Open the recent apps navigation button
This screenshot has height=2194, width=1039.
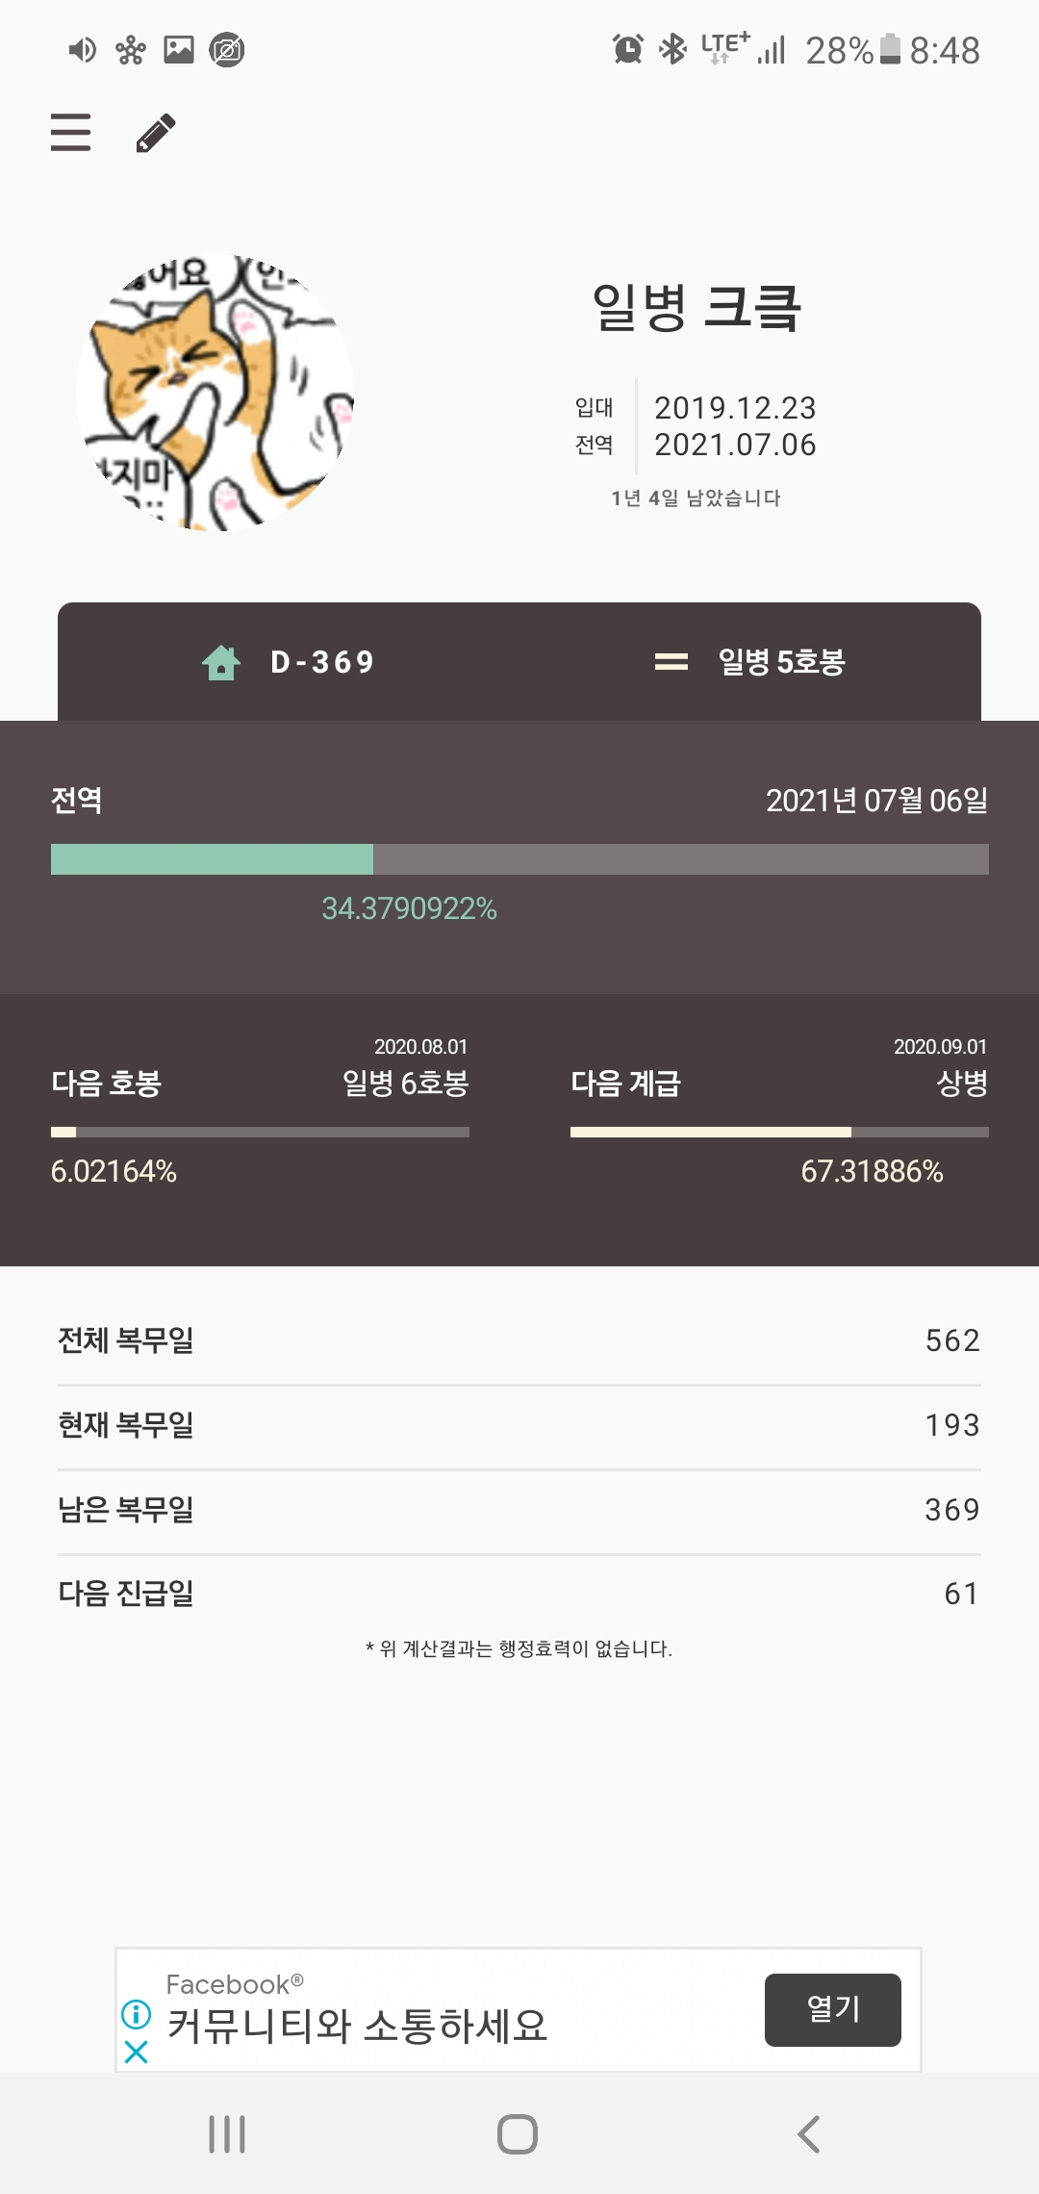(227, 2134)
